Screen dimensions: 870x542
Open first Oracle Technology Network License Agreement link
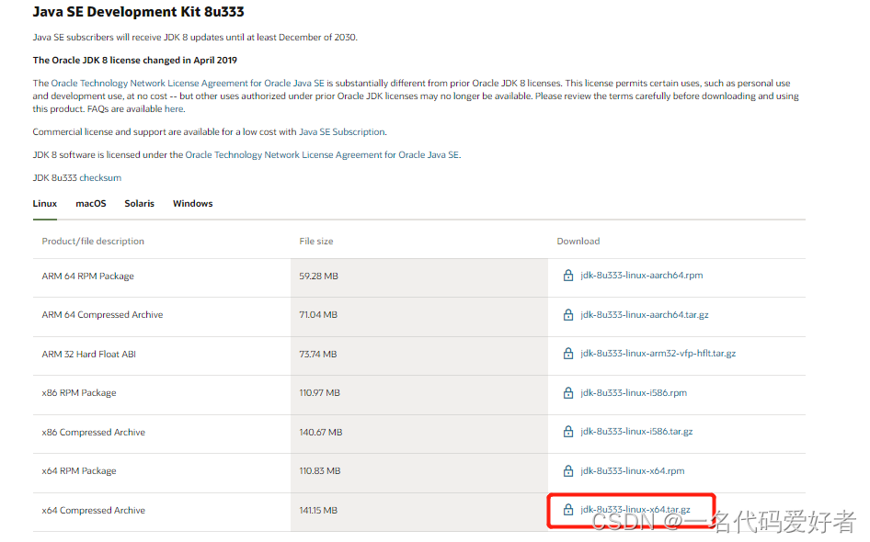coord(188,83)
